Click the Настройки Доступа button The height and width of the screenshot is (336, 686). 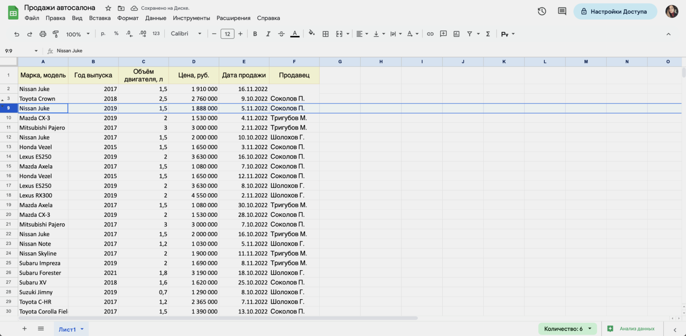[615, 12]
